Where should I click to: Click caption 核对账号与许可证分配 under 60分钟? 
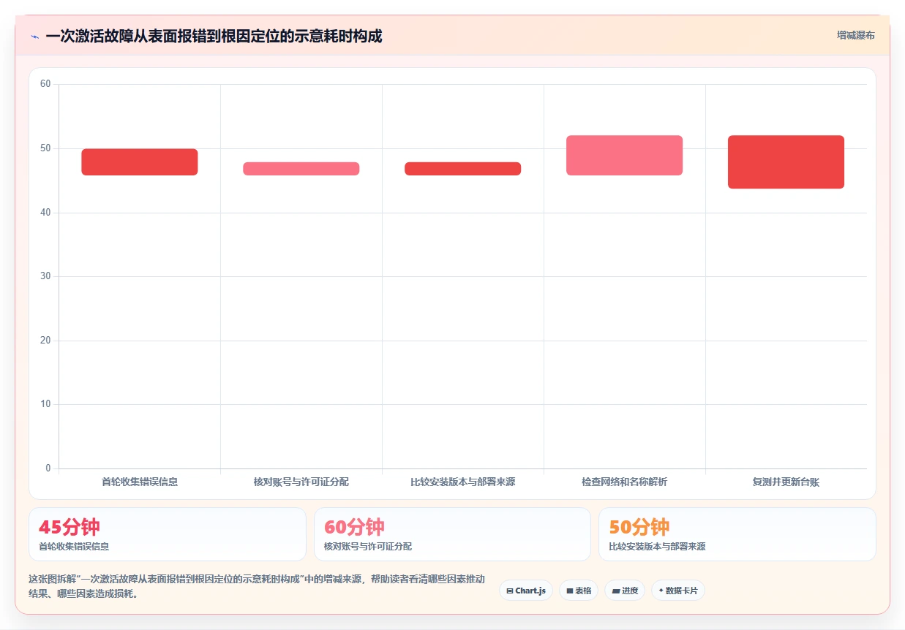coord(368,547)
